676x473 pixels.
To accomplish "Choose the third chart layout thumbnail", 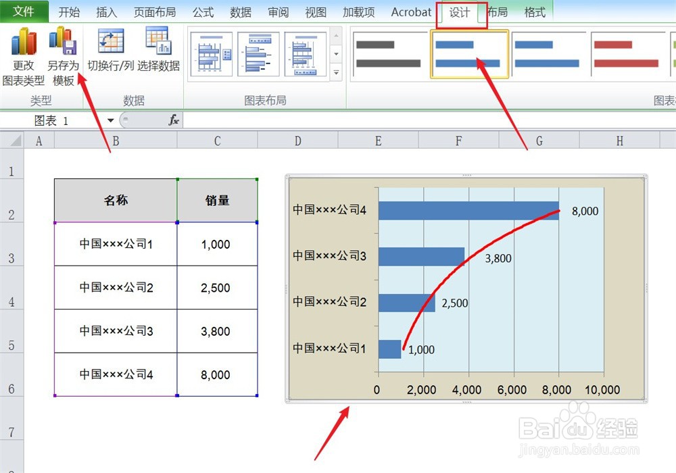I will click(x=306, y=54).
